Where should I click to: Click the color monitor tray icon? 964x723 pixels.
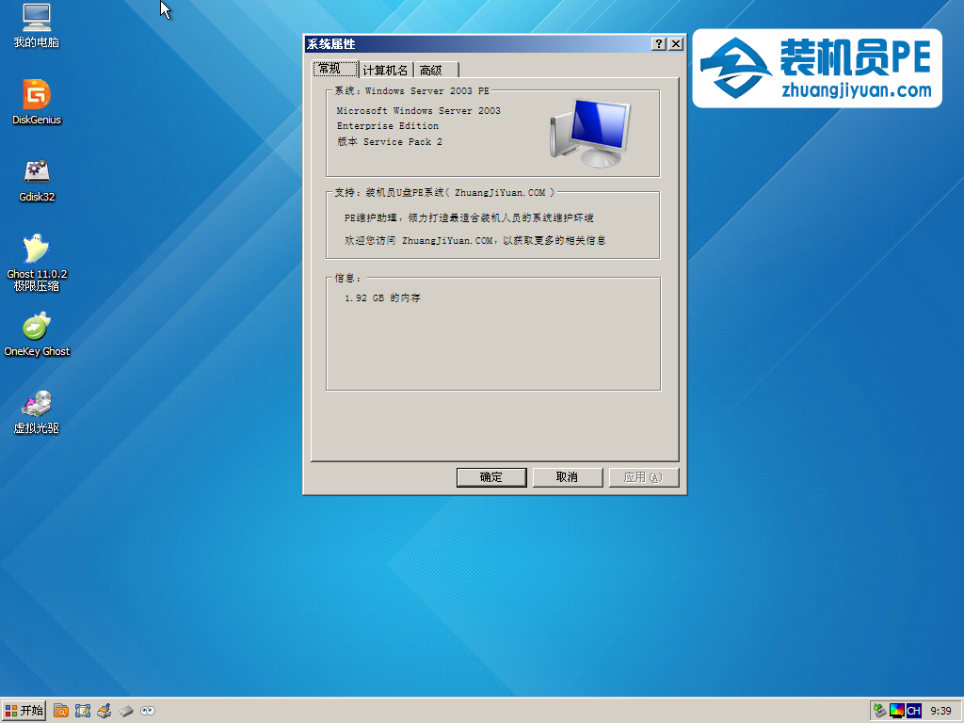[x=897, y=712]
